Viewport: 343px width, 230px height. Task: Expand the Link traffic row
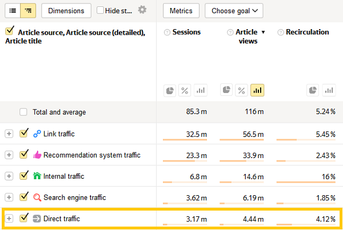(x=9, y=134)
